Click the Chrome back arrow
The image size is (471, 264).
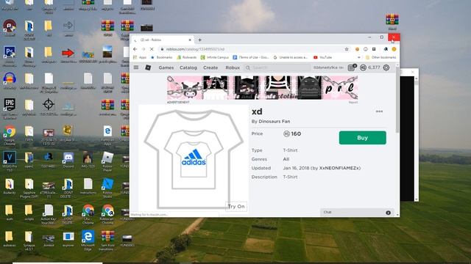coord(135,49)
